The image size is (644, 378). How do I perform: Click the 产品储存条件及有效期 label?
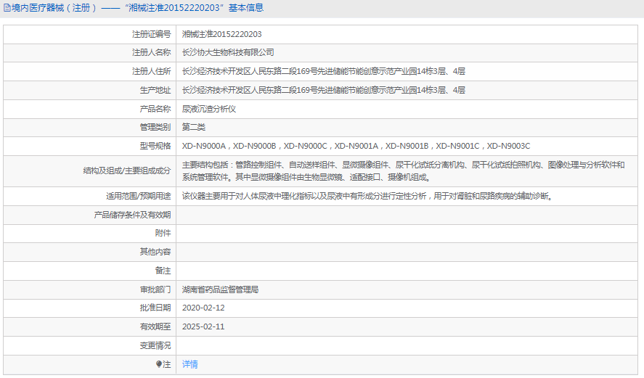click(132, 215)
